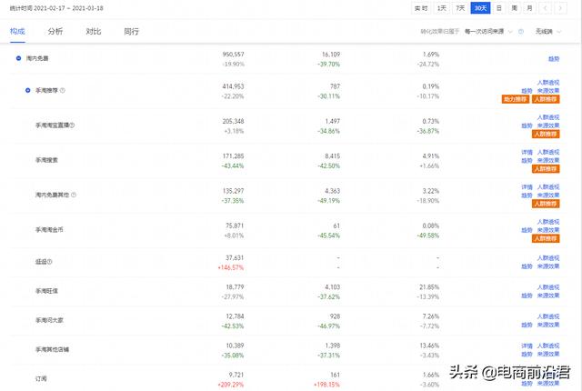582x391 pixels.
Task: Click the date range 2021-02-17 ~ 2021-03-18
Action: click(69, 8)
